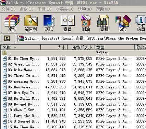Screen dimensions: 146x129
Task: Select file 01 Be Thou My...
Action: [x=24, y=58]
